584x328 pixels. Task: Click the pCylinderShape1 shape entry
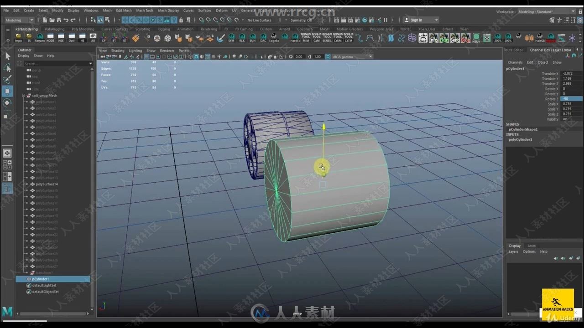pyautogui.click(x=523, y=129)
